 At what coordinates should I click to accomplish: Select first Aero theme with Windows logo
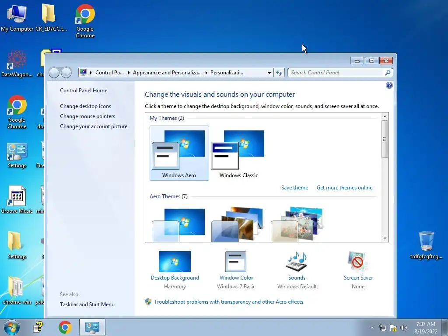click(179, 224)
